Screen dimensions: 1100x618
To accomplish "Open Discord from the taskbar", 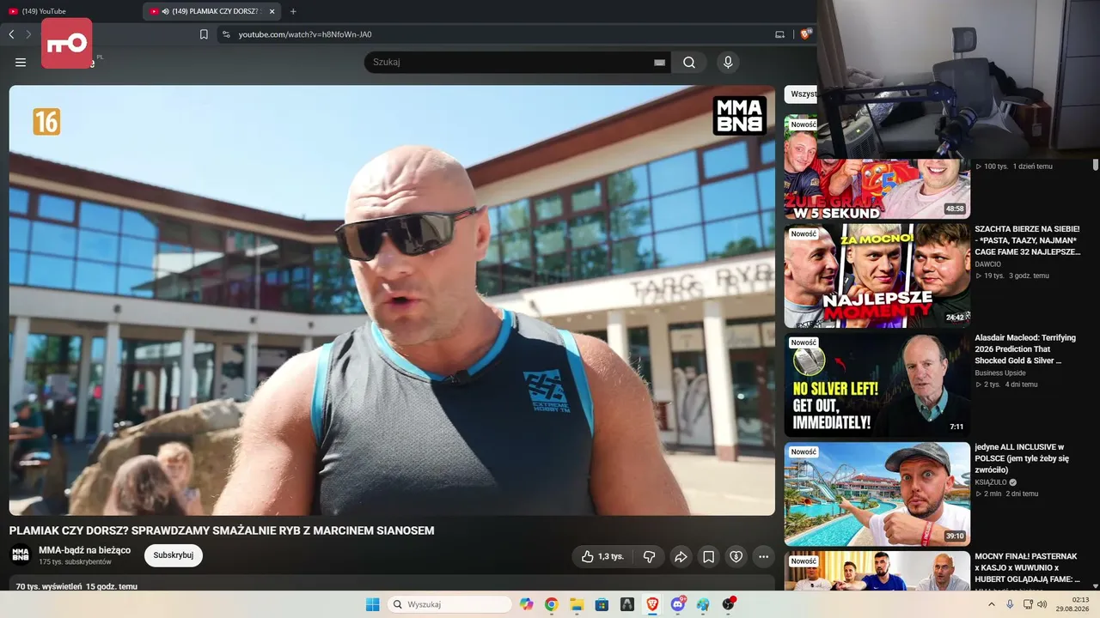I will click(x=678, y=604).
